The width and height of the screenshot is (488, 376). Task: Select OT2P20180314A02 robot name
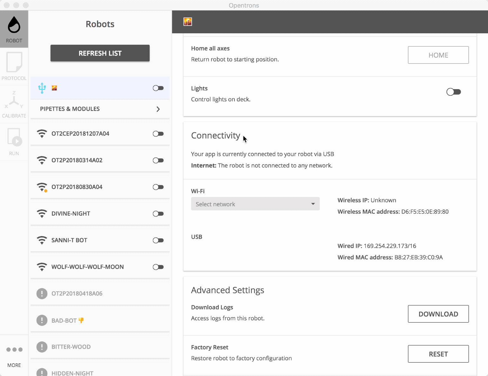(77, 160)
